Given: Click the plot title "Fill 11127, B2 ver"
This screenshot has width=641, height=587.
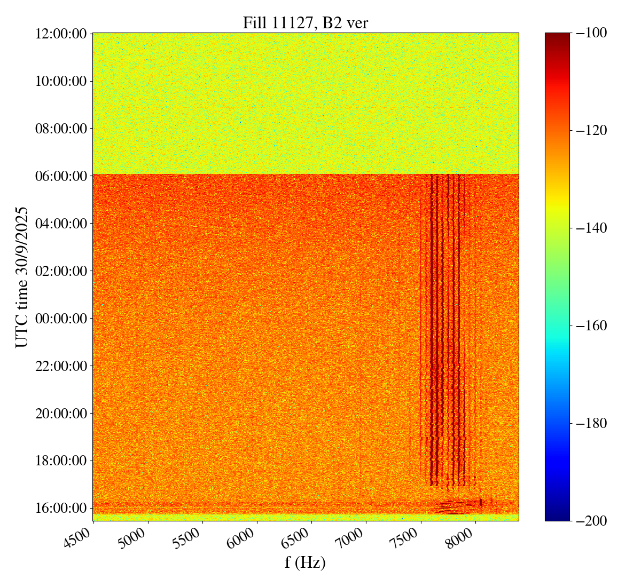Looking at the screenshot, I should [305, 22].
